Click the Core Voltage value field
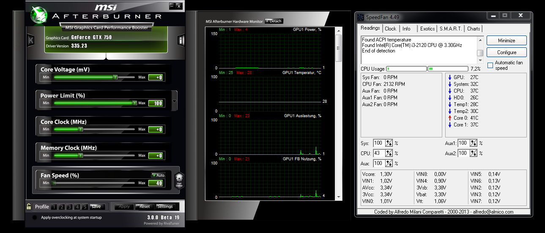Image resolution: width=545 pixels, height=233 pixels. point(156,77)
